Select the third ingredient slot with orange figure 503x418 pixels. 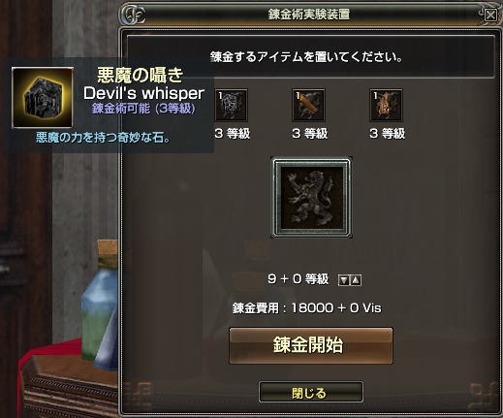click(x=386, y=106)
